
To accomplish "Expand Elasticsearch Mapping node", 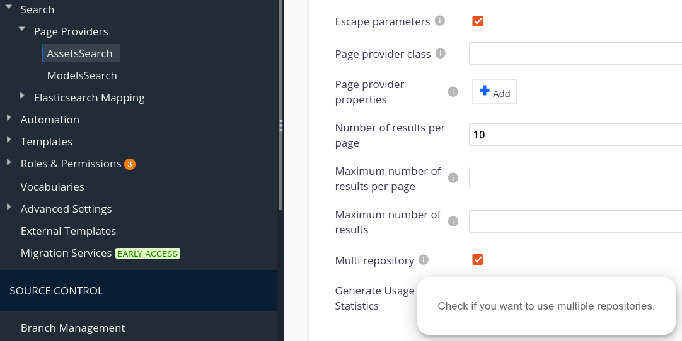I will point(22,96).
